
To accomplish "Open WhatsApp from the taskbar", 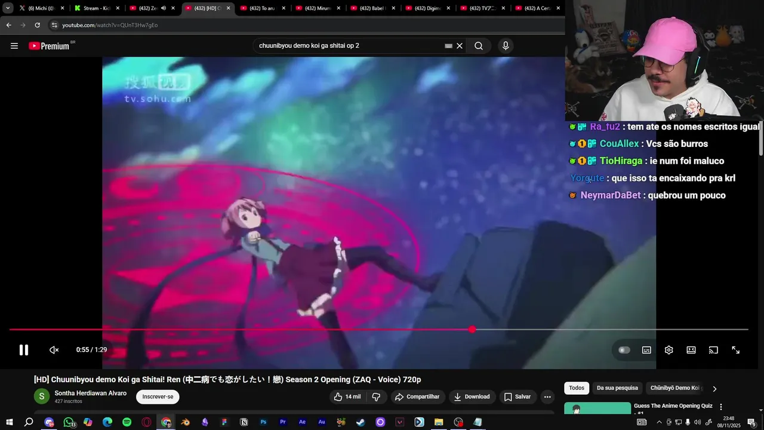I will pos(69,422).
